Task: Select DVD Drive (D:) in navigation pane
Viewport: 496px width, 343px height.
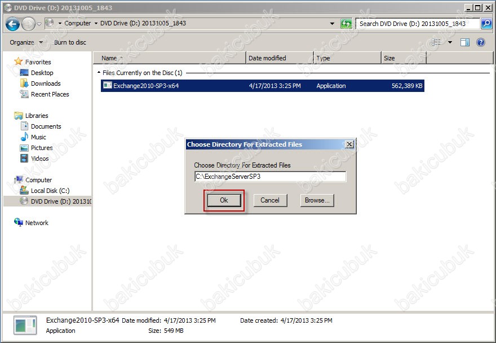Action: 47,201
